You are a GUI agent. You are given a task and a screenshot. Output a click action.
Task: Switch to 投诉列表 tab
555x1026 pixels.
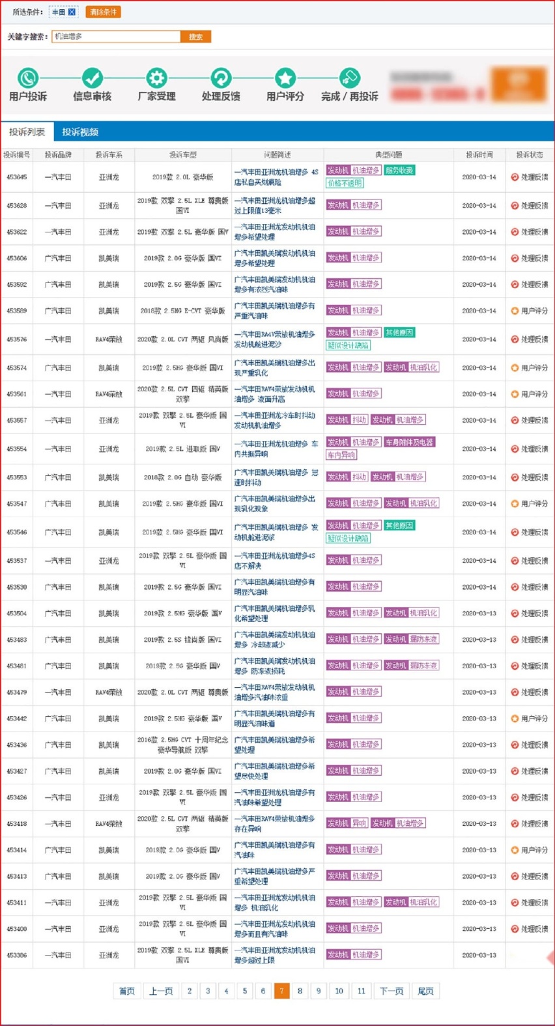tap(27, 132)
